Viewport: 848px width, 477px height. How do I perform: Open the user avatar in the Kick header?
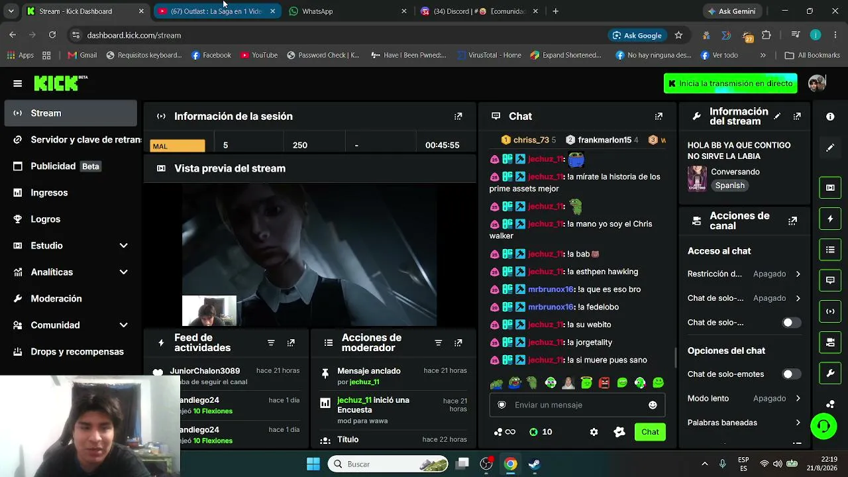[817, 83]
